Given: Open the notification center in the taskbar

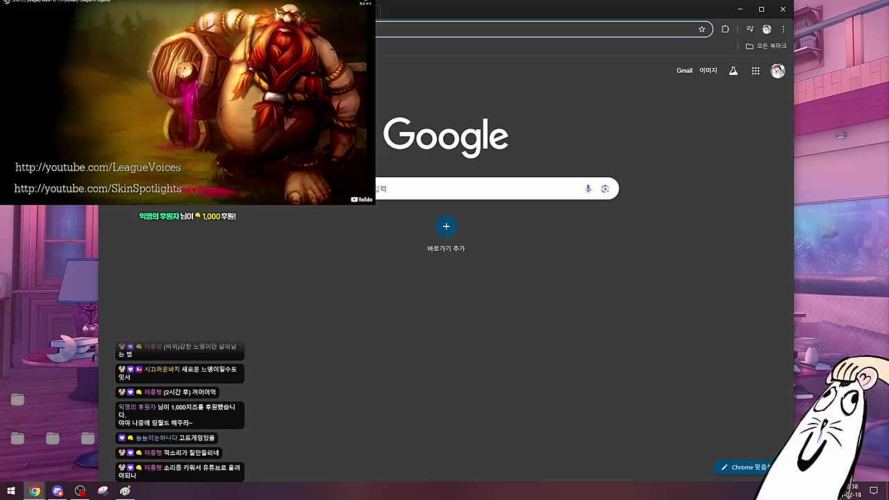Looking at the screenshot, I should [x=874, y=491].
